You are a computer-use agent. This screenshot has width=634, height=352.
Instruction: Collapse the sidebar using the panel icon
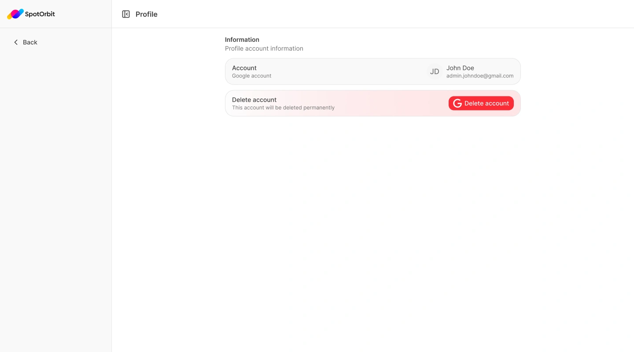click(126, 14)
